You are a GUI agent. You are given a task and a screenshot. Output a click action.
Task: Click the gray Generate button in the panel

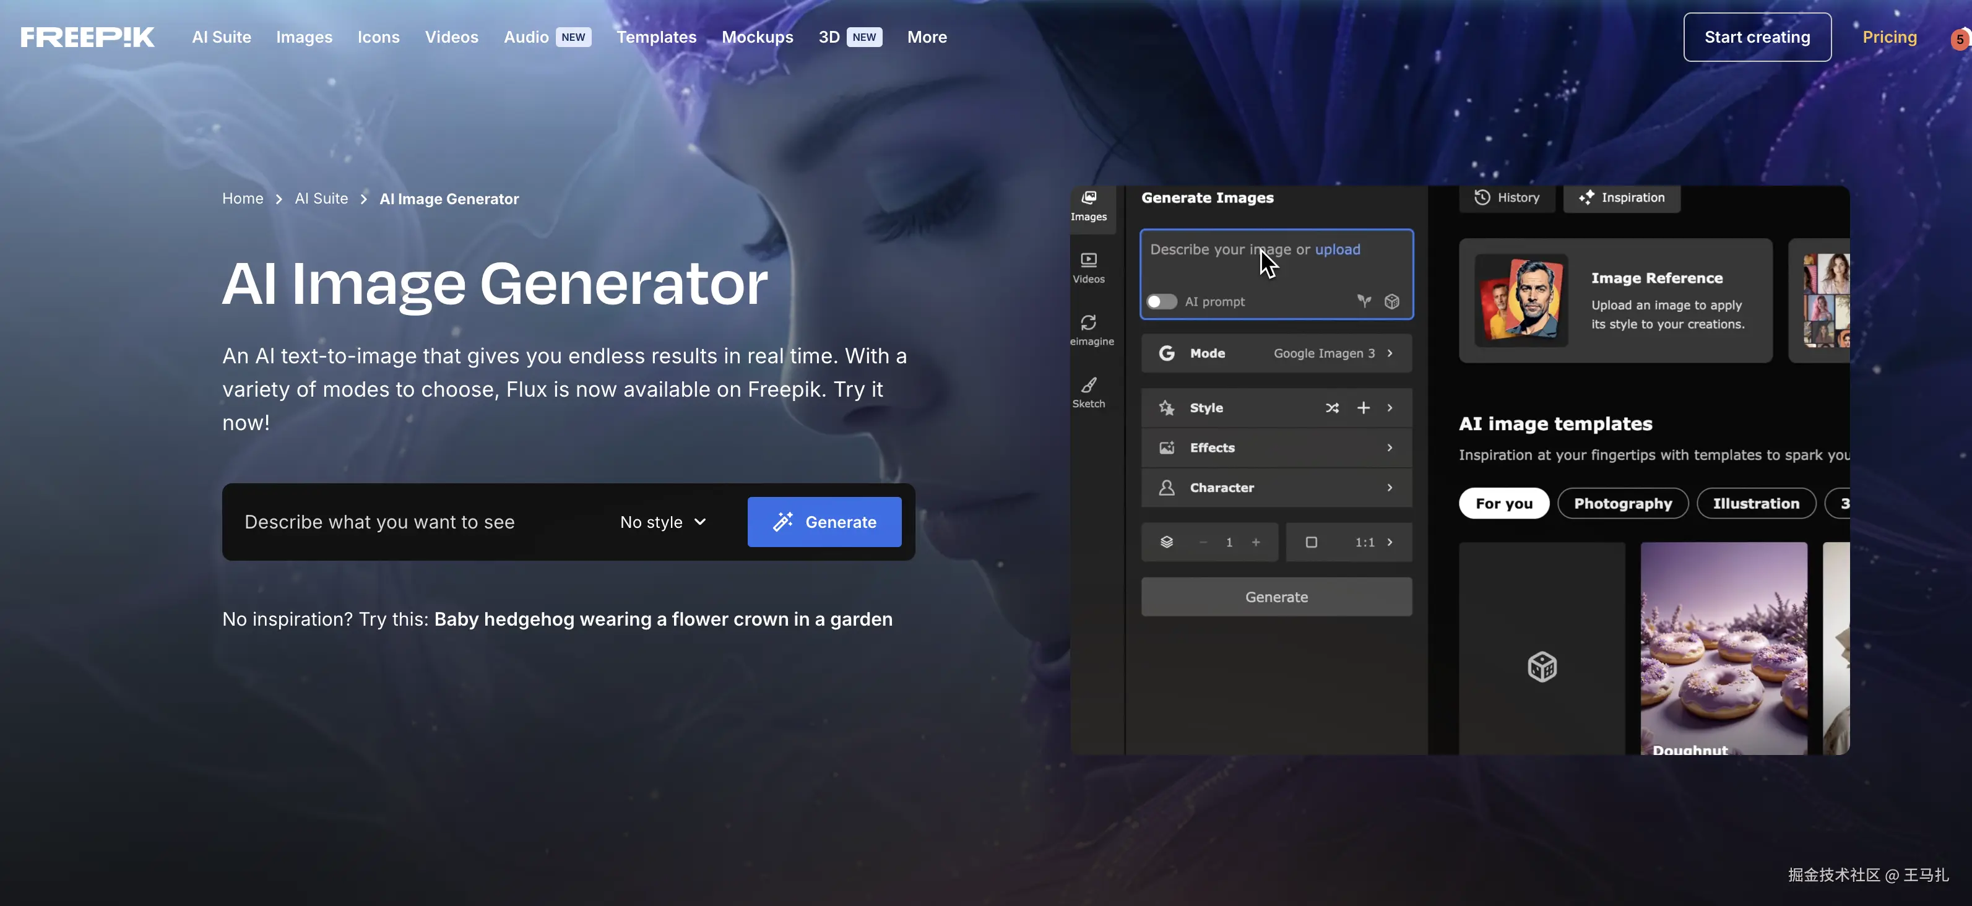tap(1276, 597)
